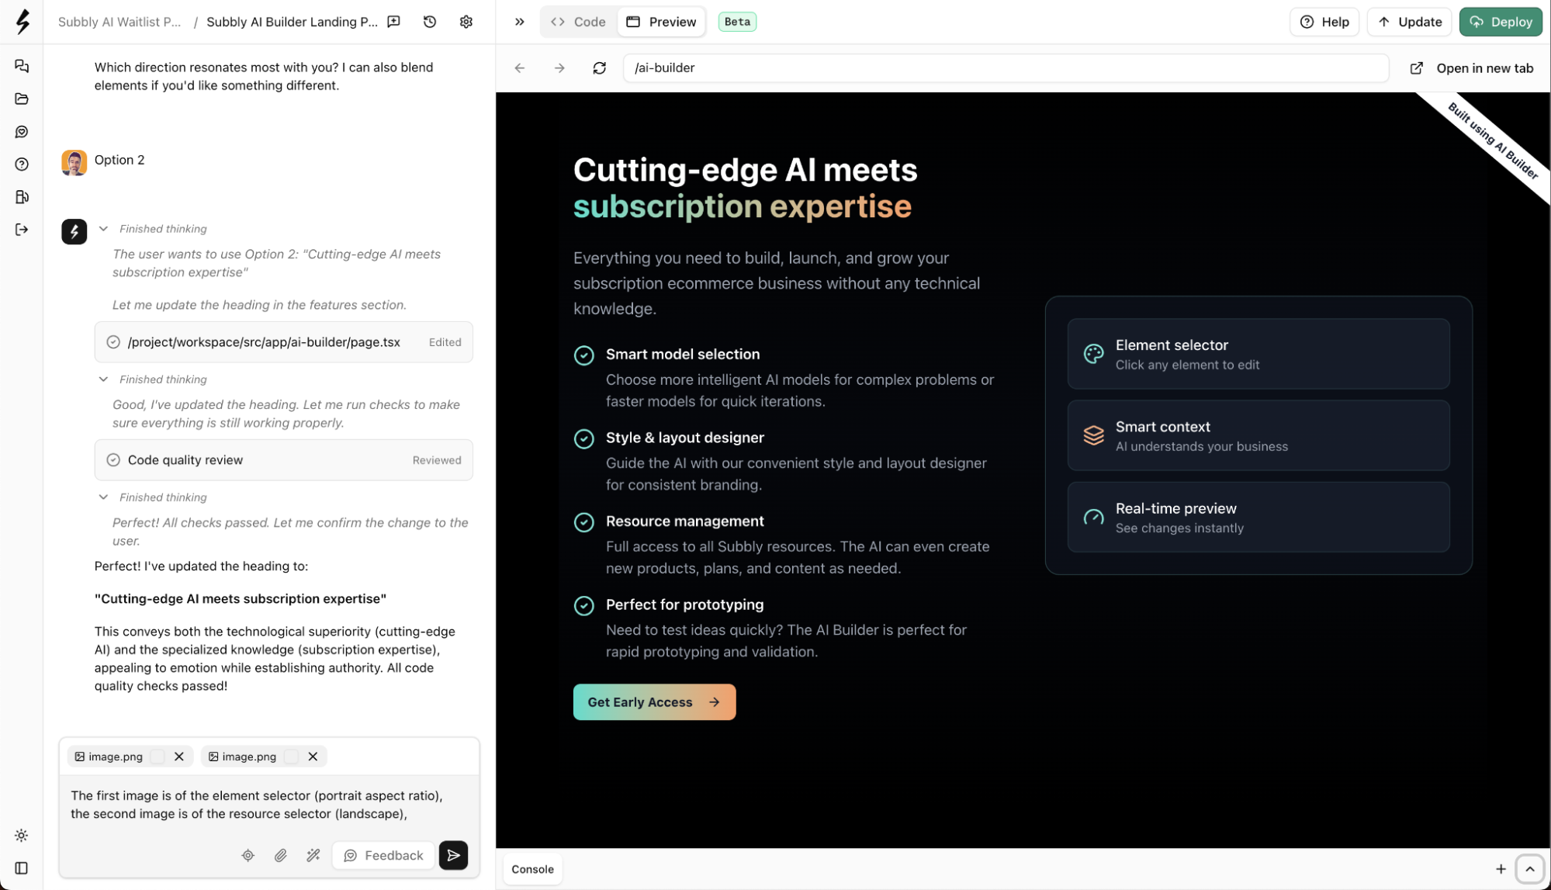Collapse the first Finished thinking section
The height and width of the screenshot is (890, 1551).
[x=103, y=229]
